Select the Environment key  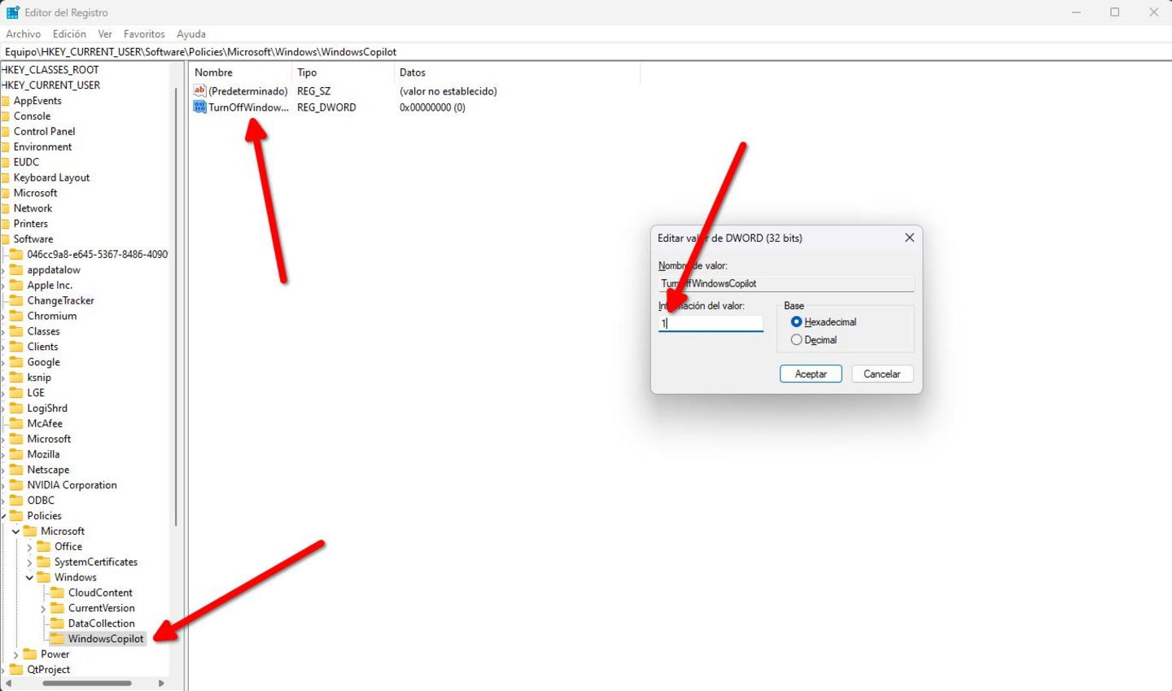tap(42, 147)
